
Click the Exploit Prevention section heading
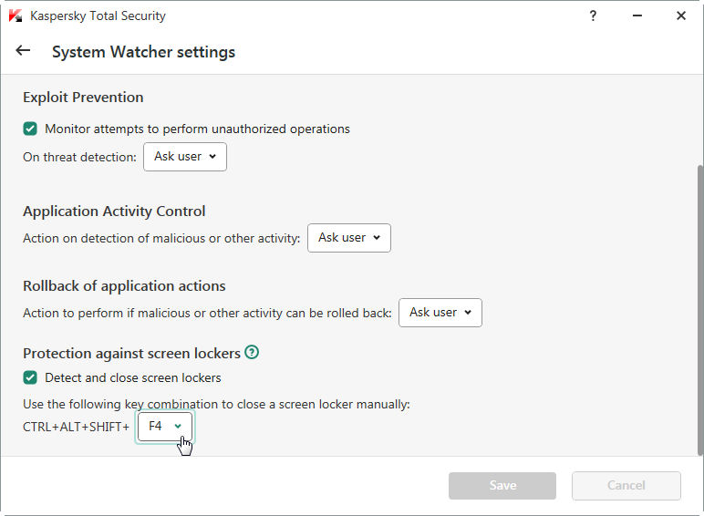[x=83, y=98]
